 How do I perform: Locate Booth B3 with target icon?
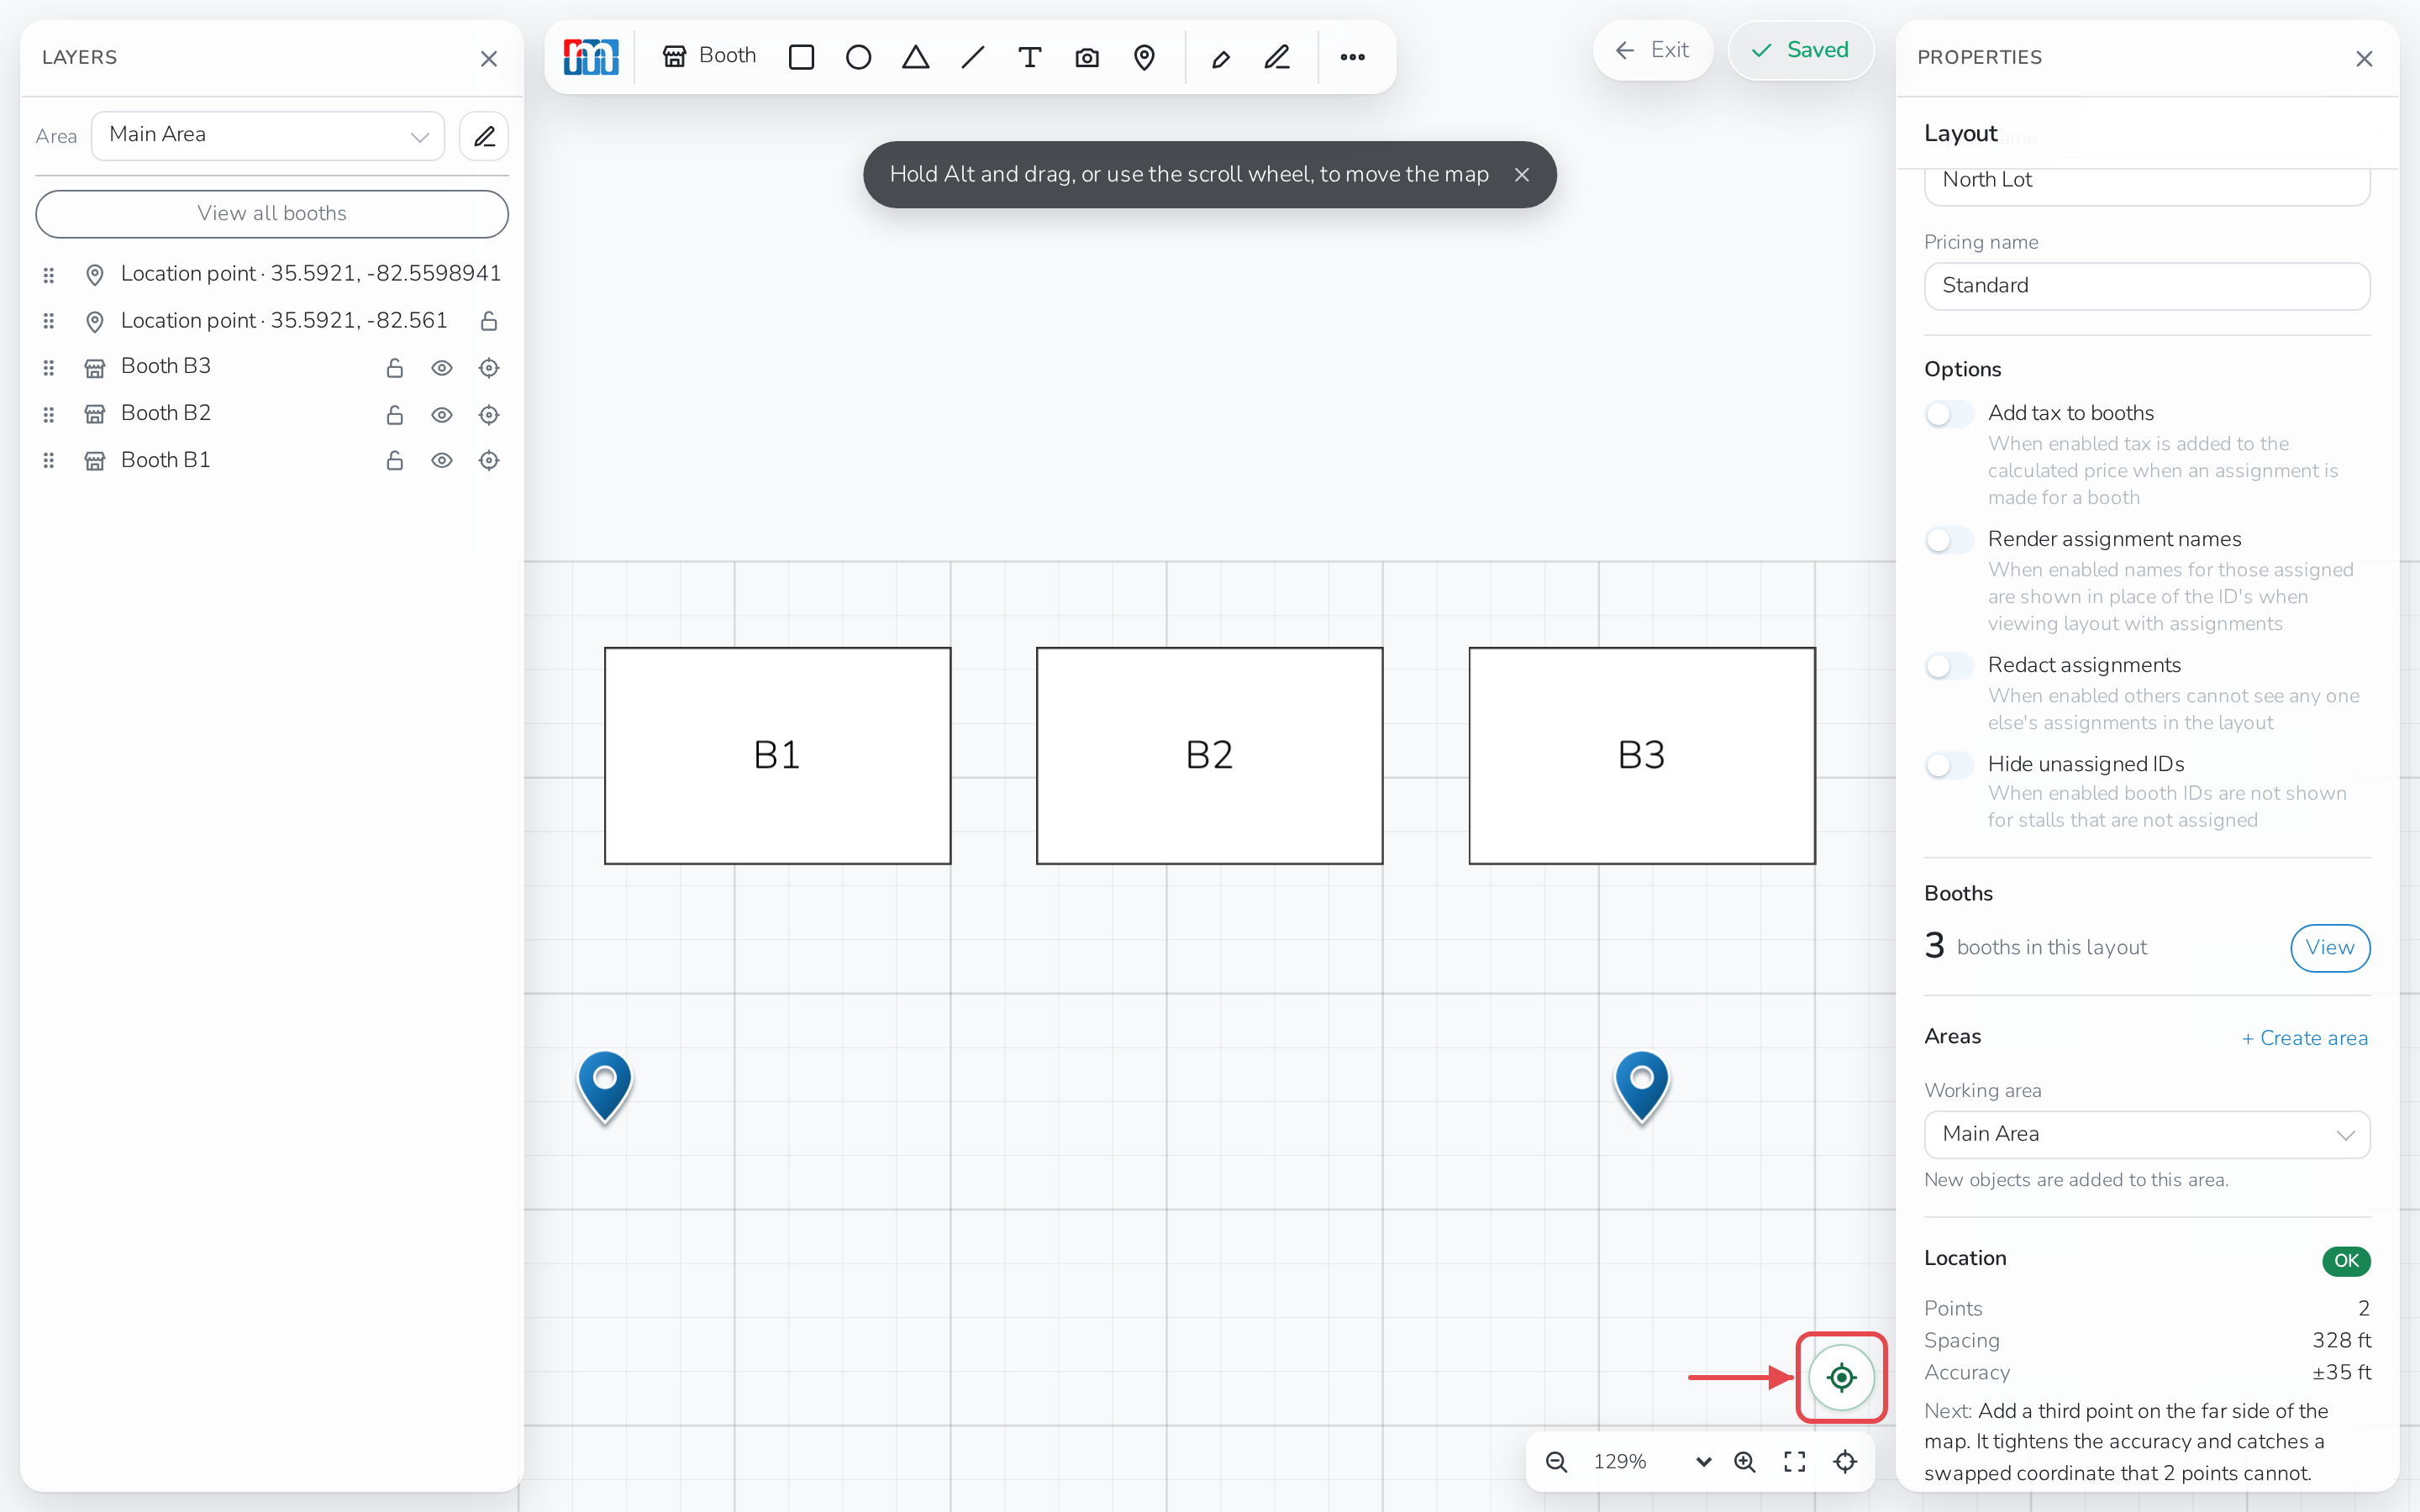click(489, 367)
